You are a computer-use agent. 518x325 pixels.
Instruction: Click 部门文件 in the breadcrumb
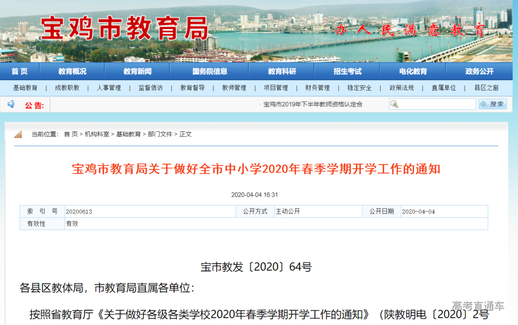pos(160,134)
